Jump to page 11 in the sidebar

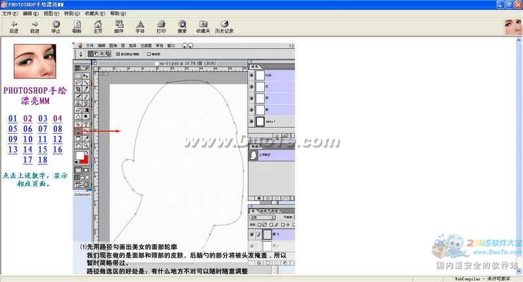[x=42, y=139]
